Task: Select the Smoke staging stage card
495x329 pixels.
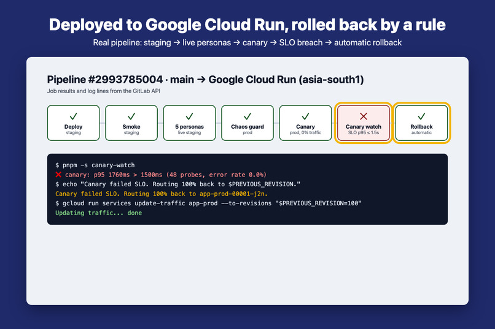Action: 131,123
